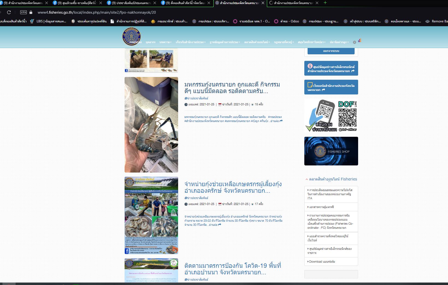Open the รายละเอียด จสค.1 bookmark
The height and width of the screenshot is (285, 448).
[251, 21]
